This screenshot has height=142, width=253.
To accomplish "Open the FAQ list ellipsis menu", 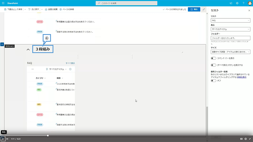I will click(x=33, y=69).
